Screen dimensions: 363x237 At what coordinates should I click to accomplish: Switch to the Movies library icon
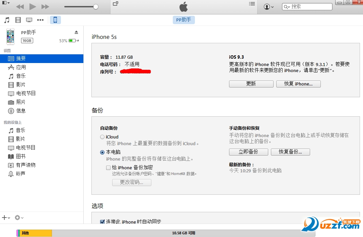[x=18, y=20]
